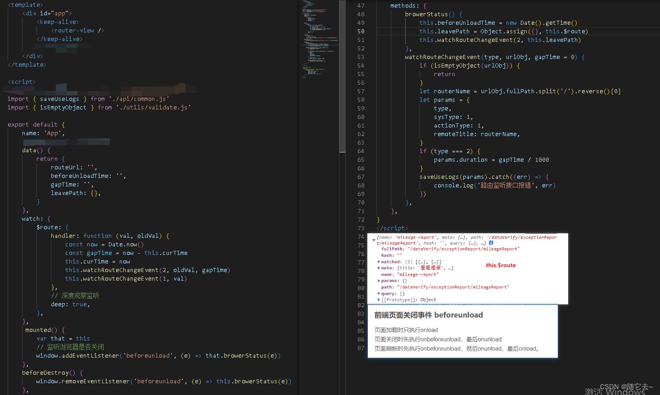
Task: Click the heading '前端页面关闭事件 beforeunload'
Action: point(429,315)
